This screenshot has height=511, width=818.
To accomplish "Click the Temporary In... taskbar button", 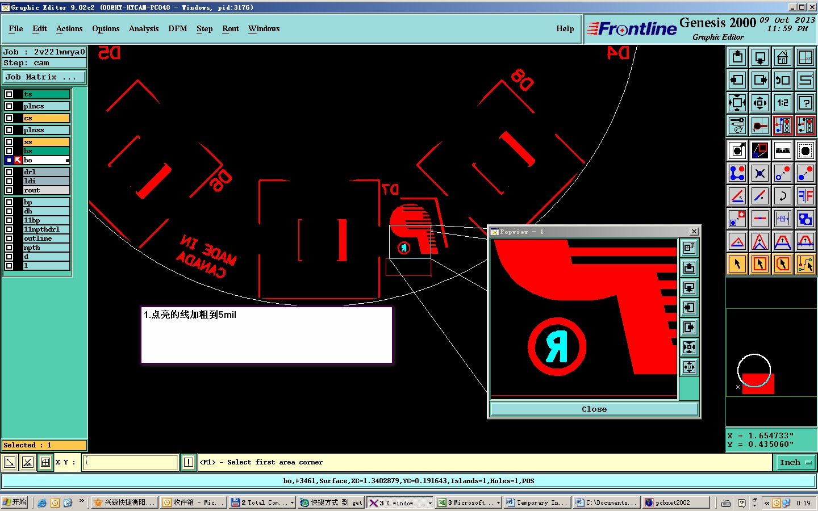I will 536,502.
